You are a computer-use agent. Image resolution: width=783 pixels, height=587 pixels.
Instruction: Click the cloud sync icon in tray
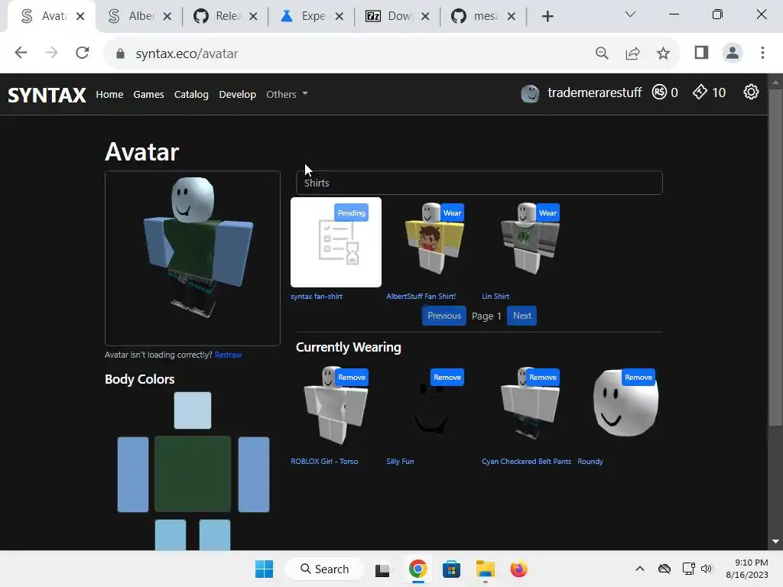point(664,569)
